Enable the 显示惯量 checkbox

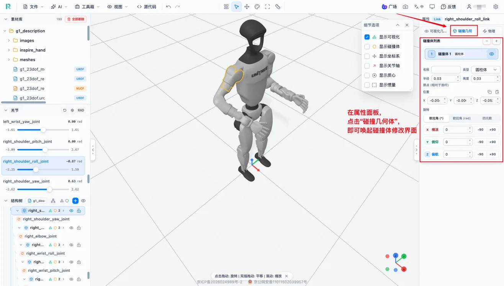pos(367,85)
